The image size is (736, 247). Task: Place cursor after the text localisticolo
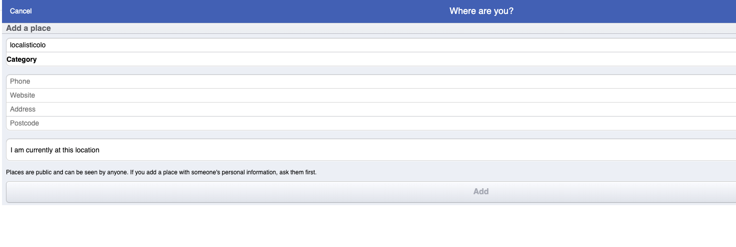(46, 45)
